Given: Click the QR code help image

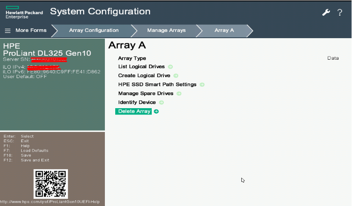Looking at the screenshot, I should [x=51, y=183].
